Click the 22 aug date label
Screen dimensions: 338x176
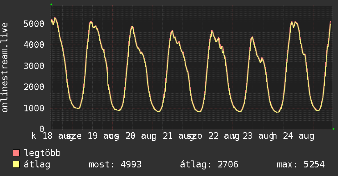coord(224,136)
